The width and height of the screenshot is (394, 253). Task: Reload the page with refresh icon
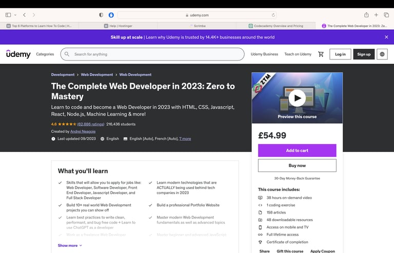point(273,15)
